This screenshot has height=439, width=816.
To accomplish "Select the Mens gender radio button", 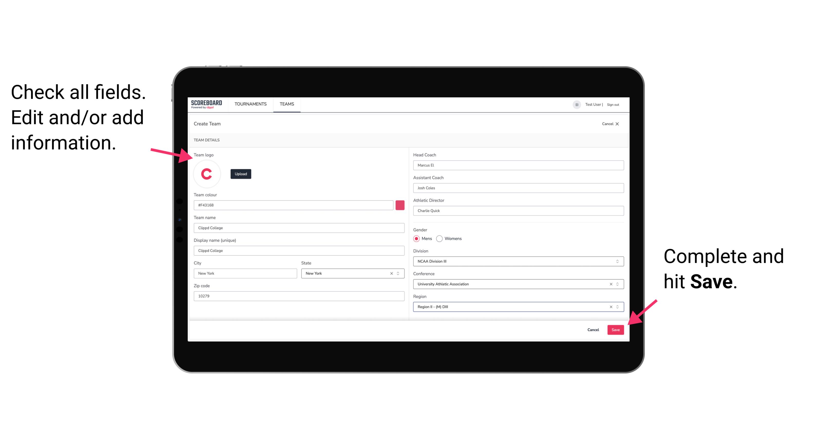I will 416,238.
